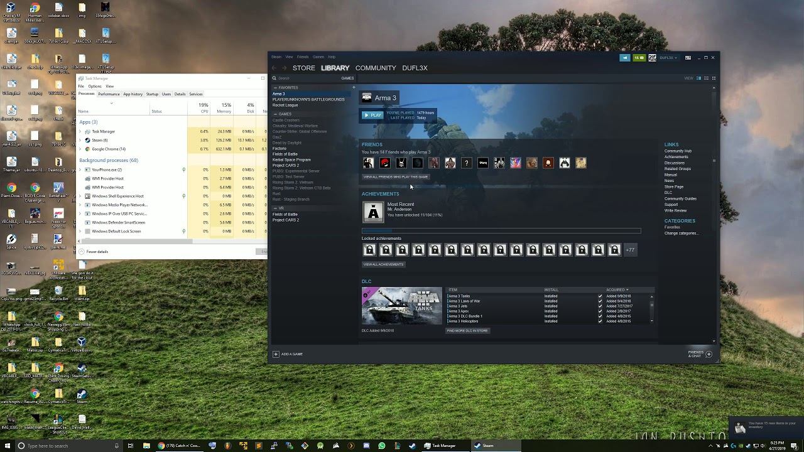Toggle install checkbox for Arma 3 Jets
The width and height of the screenshot is (804, 452).
coord(600,306)
